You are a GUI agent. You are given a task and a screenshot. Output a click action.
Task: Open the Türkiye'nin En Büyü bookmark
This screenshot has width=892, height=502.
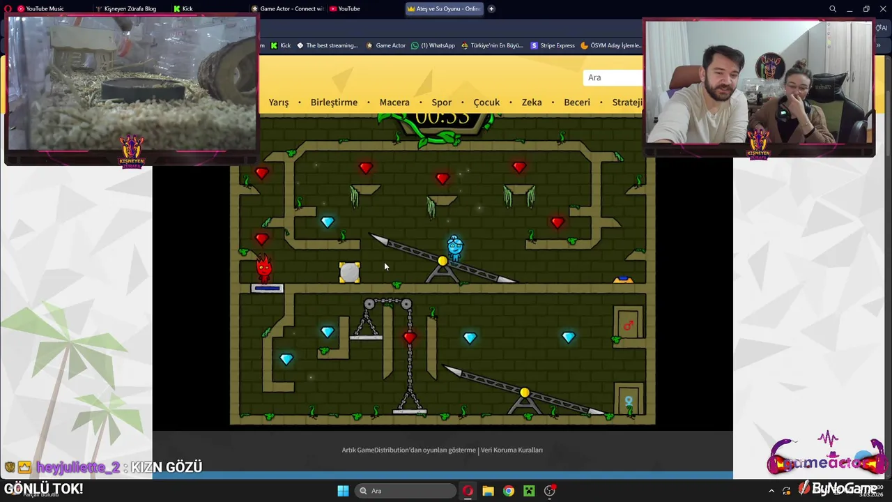click(x=492, y=45)
